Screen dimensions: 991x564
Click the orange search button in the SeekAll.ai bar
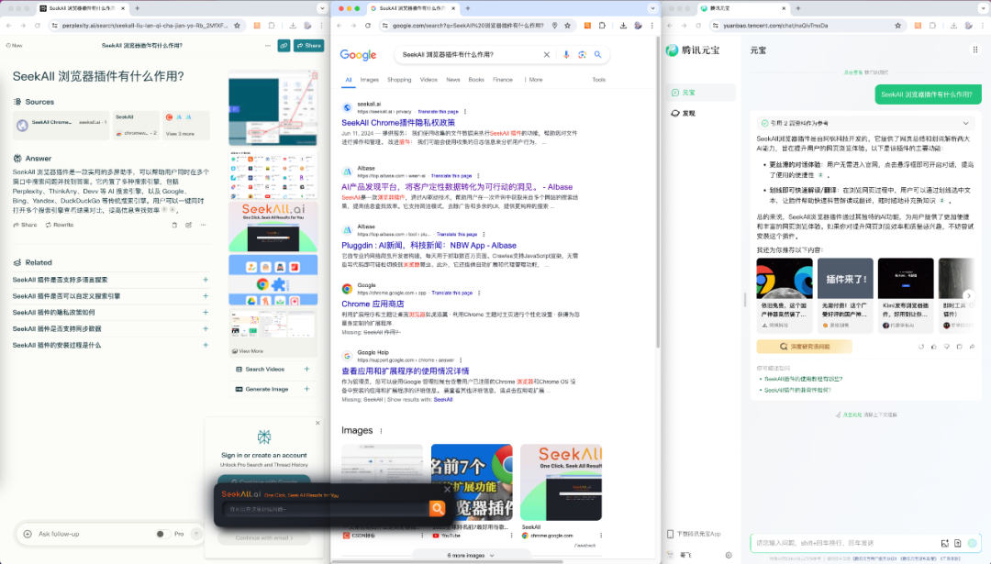pos(437,508)
